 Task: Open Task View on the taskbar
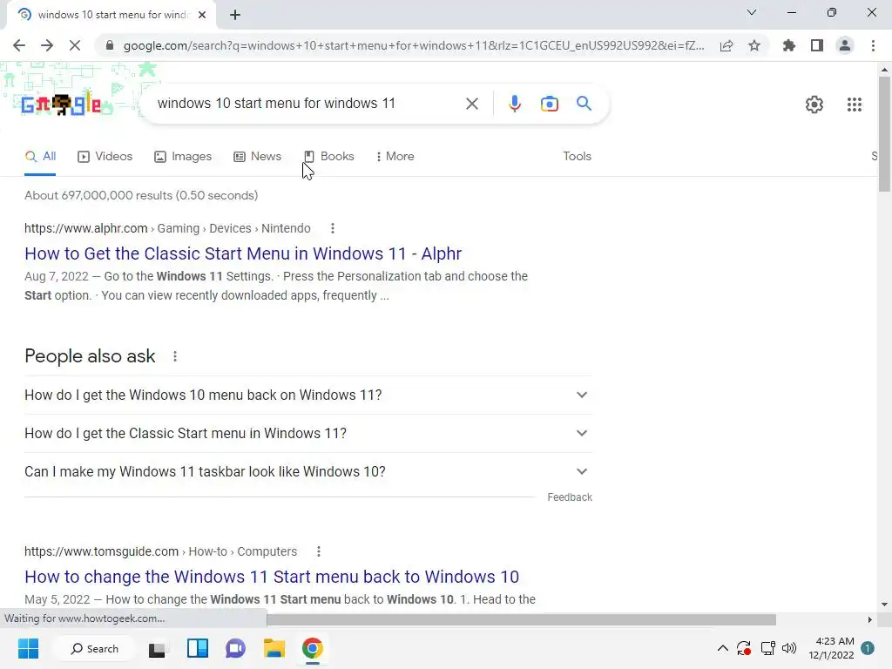157,649
